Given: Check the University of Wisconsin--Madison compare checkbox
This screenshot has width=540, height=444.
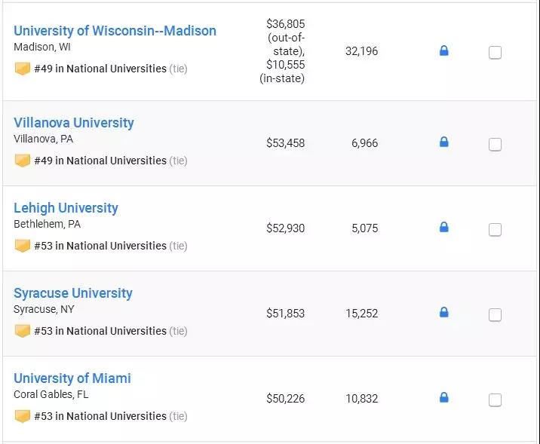Looking at the screenshot, I should click(495, 53).
